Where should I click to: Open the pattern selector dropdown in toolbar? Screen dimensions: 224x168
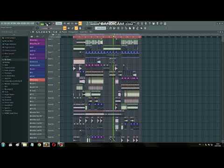[x=100, y=28]
